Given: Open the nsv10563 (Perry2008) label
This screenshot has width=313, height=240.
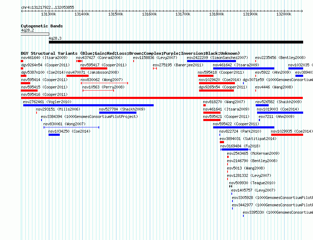Looking at the screenshot, I should pos(103,87).
